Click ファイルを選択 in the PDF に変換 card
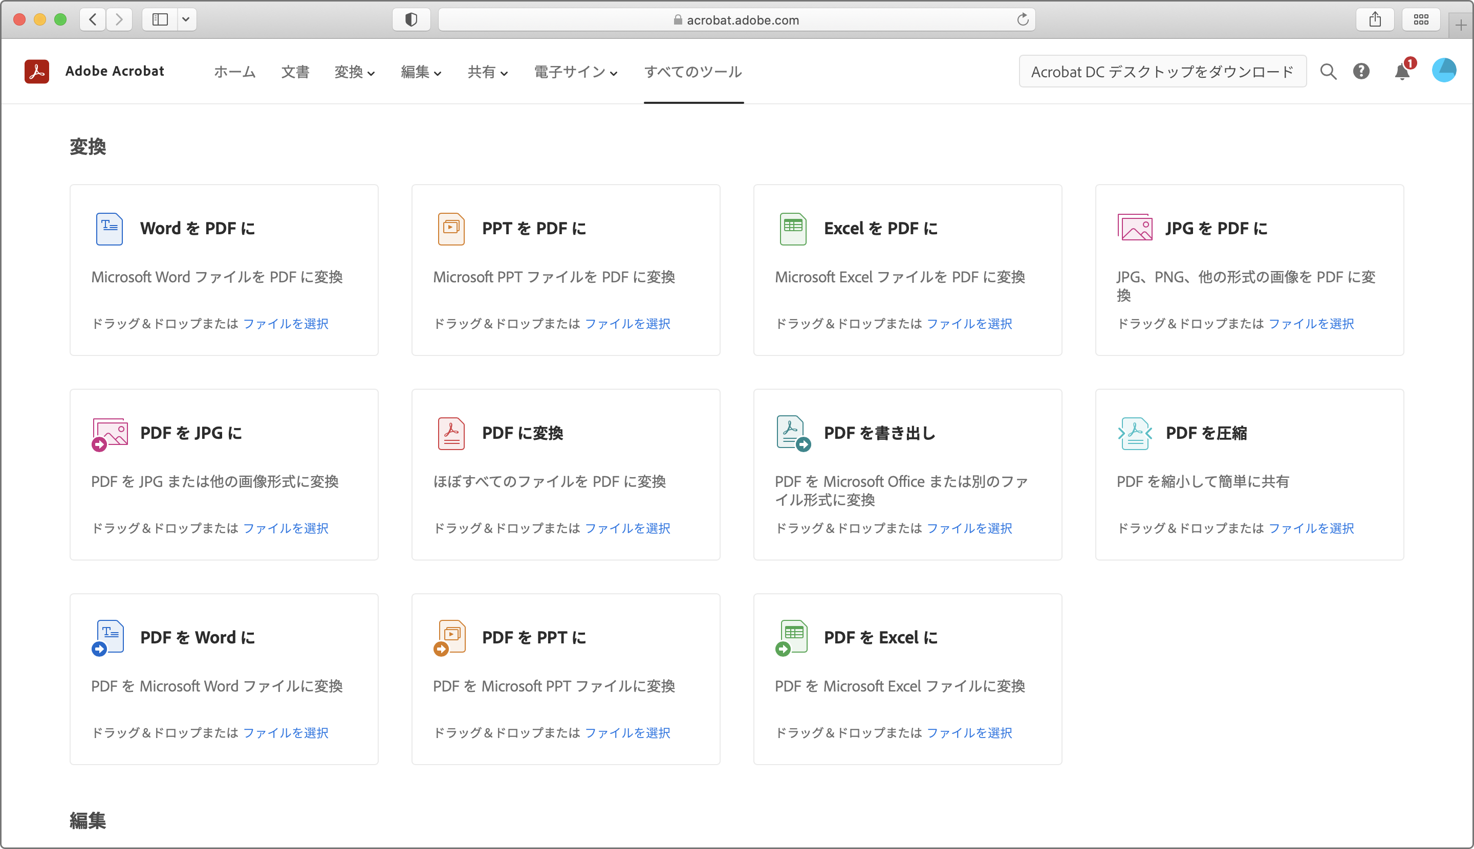 click(627, 528)
